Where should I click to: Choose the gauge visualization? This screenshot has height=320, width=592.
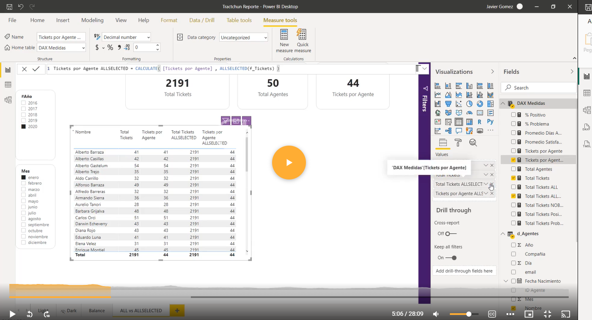tap(469, 113)
